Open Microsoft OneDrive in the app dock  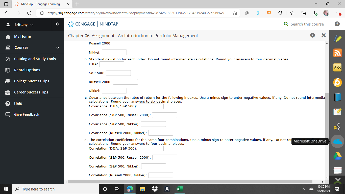tap(337, 141)
